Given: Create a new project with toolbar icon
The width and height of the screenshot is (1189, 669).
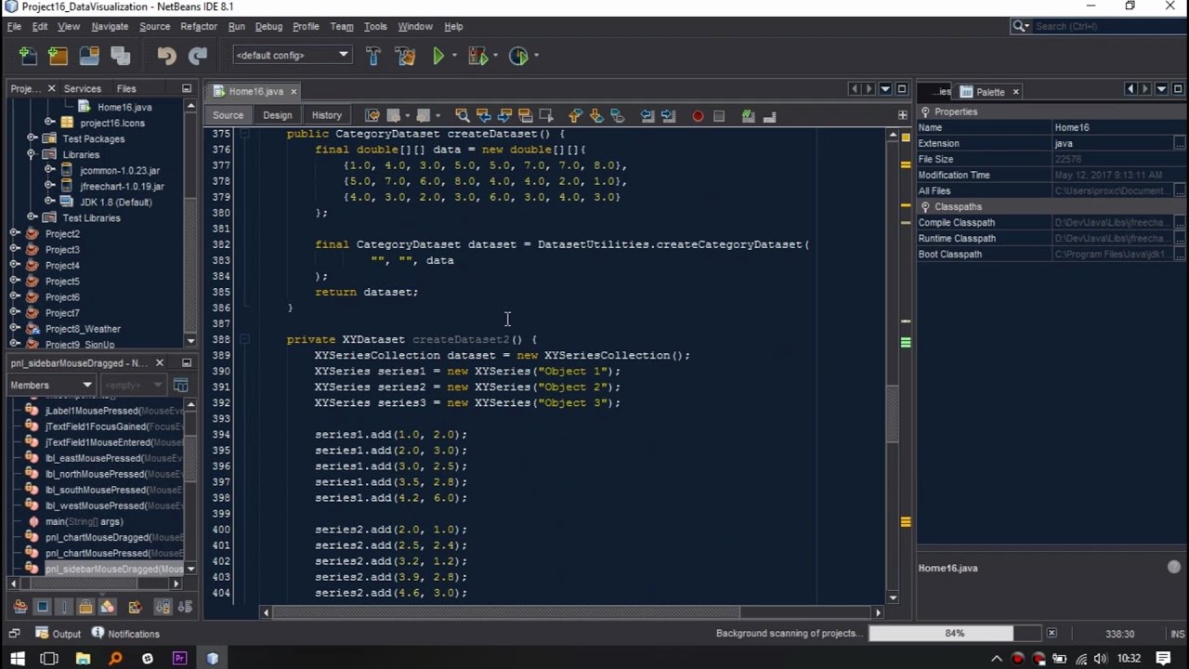Looking at the screenshot, I should (59, 56).
